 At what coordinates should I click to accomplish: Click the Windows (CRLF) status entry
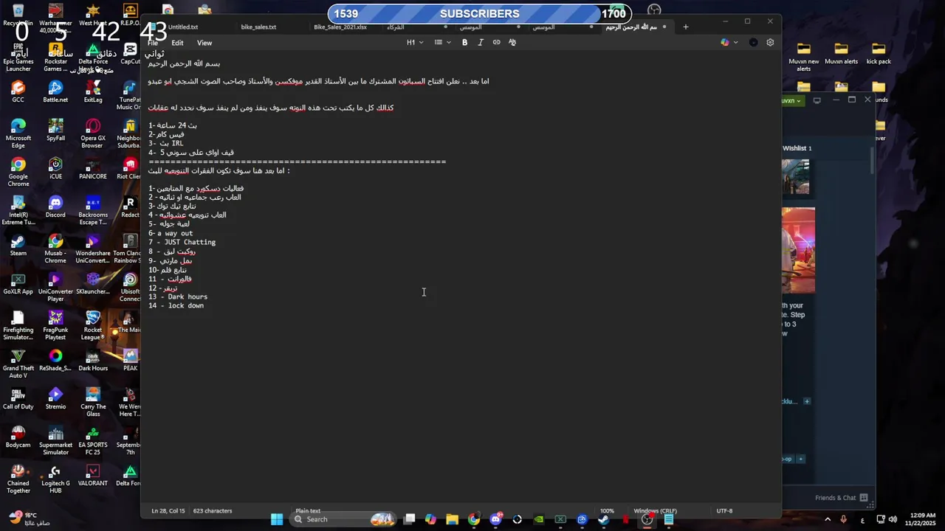[x=655, y=510]
